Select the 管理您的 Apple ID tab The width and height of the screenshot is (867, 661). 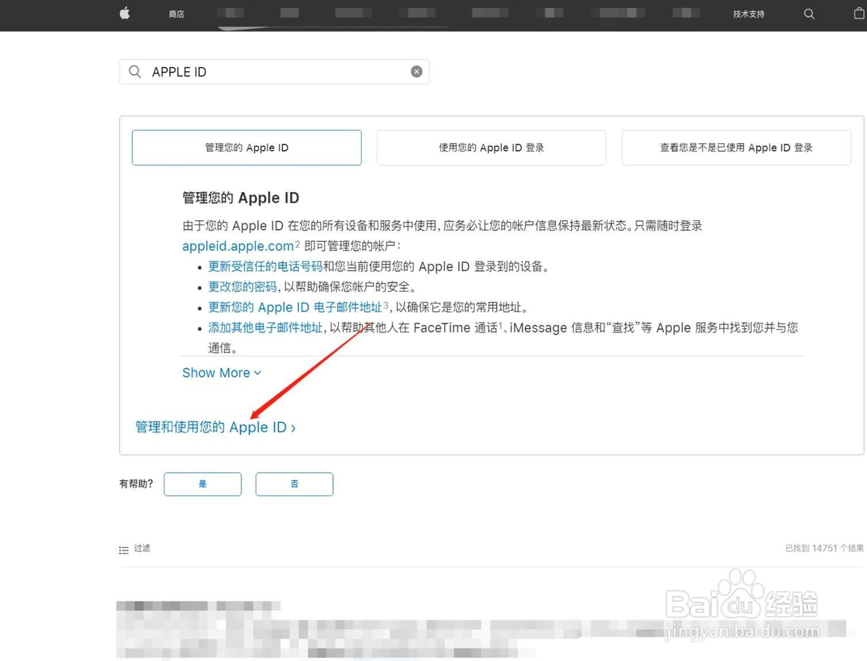pyautogui.click(x=247, y=148)
